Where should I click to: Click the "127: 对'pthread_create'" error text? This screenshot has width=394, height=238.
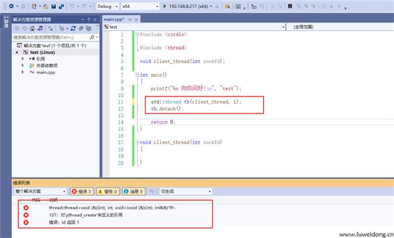[x=86, y=215]
